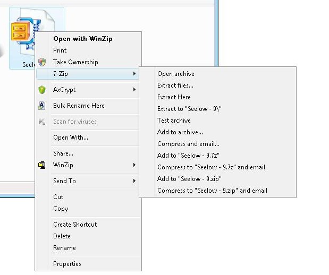Select Add to "Seelow - 9.7z"
Screen dimensions: 329x275
point(188,156)
